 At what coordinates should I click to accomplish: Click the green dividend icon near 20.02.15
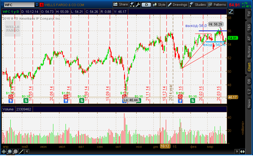pyautogui.click(x=193, y=101)
